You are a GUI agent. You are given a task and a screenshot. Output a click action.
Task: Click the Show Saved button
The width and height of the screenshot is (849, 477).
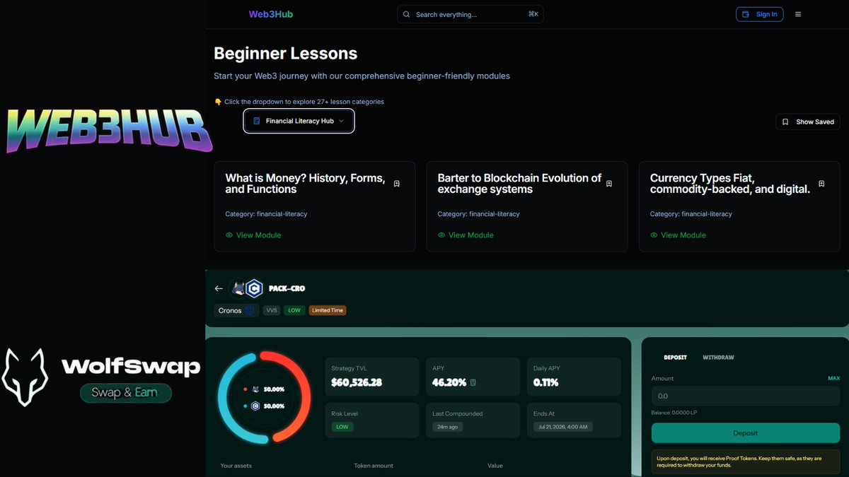tap(808, 122)
